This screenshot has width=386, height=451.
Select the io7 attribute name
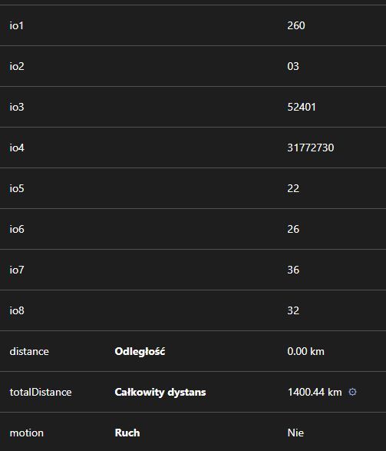17,270
